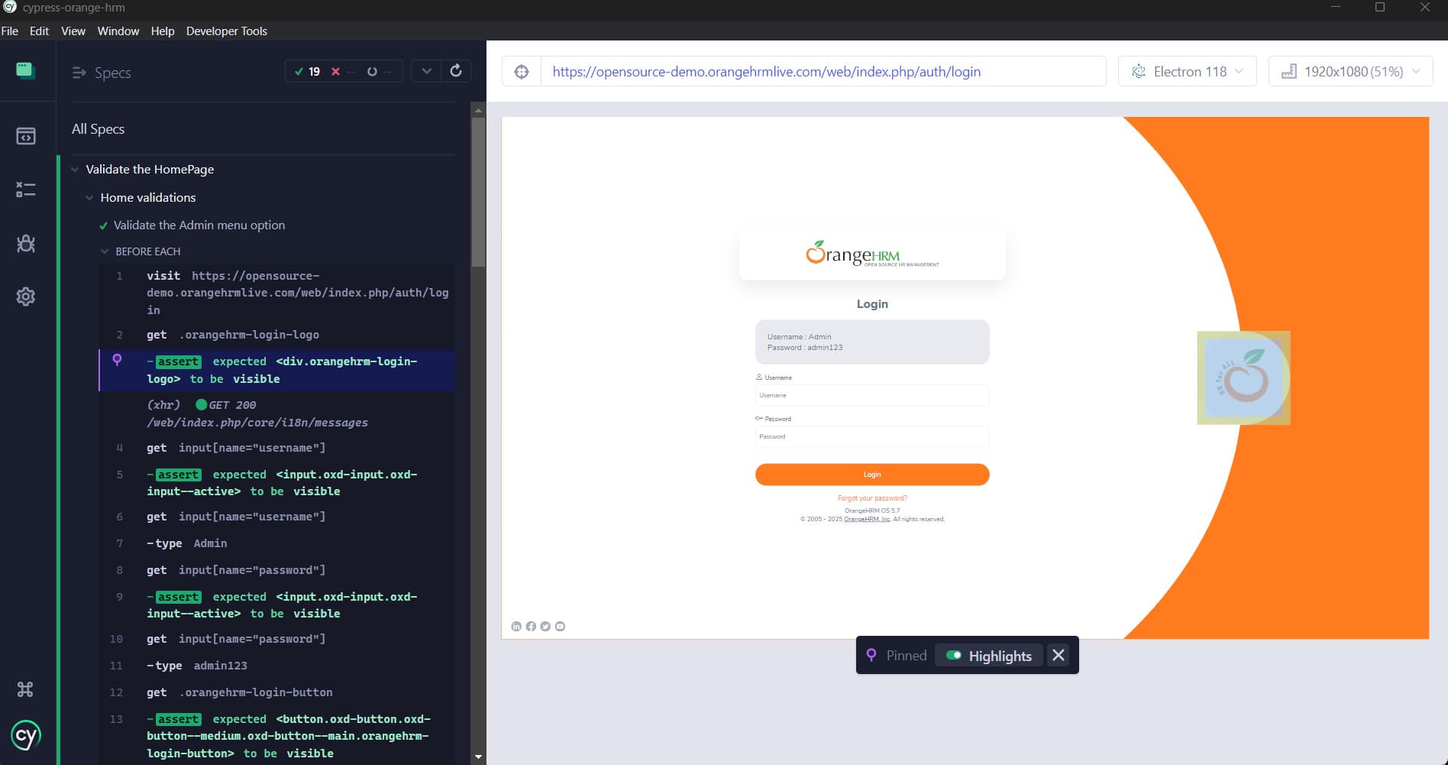Collapse the Validate the HomePage suite

[x=75, y=170]
